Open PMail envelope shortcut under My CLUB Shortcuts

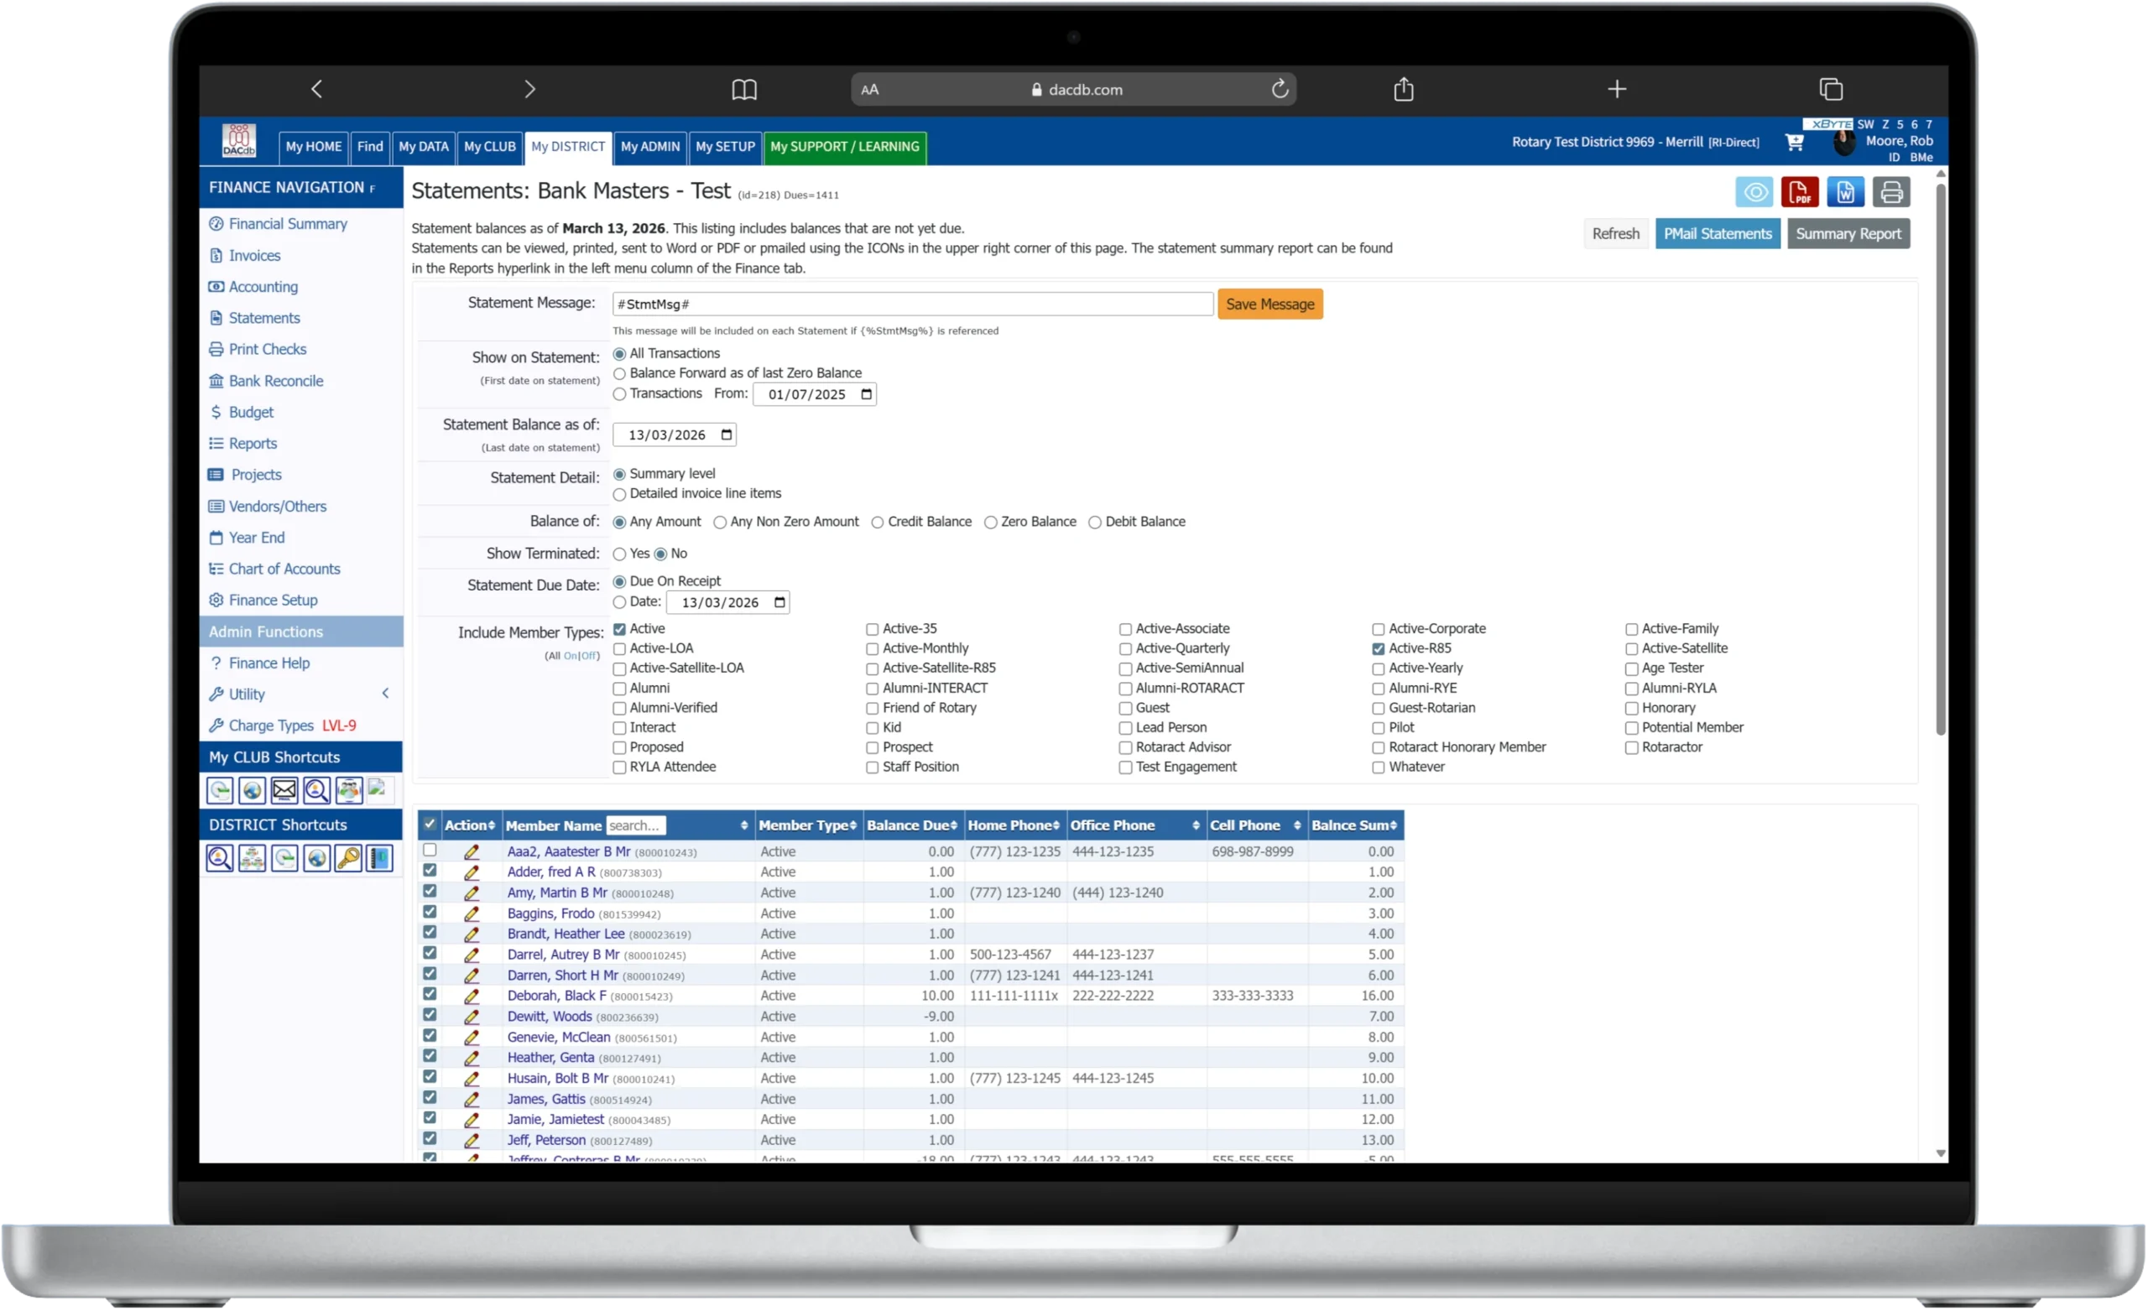[284, 791]
